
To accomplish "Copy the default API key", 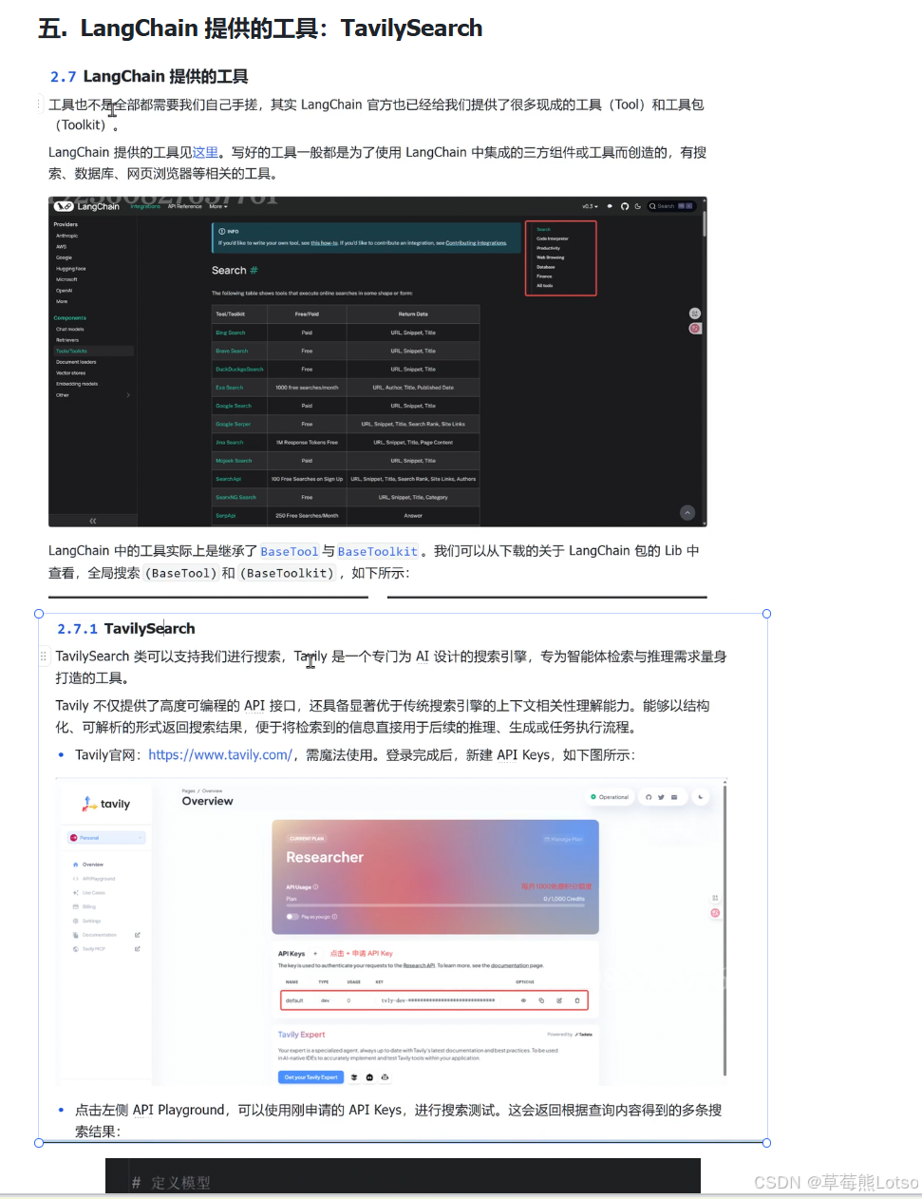I will [541, 1000].
